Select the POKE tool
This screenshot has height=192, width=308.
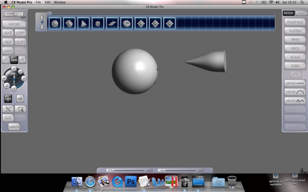pyautogui.click(x=295, y=66)
